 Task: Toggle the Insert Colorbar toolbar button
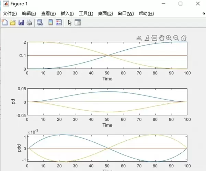click(x=50, y=23)
